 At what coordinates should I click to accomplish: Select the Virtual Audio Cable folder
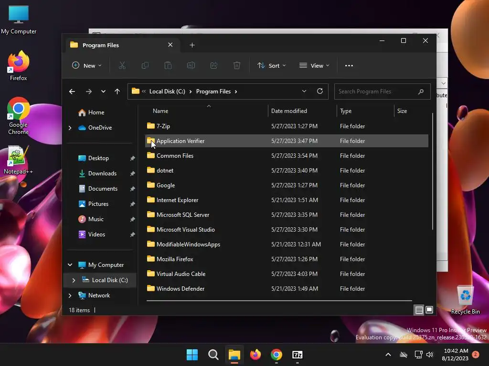point(287,274)
